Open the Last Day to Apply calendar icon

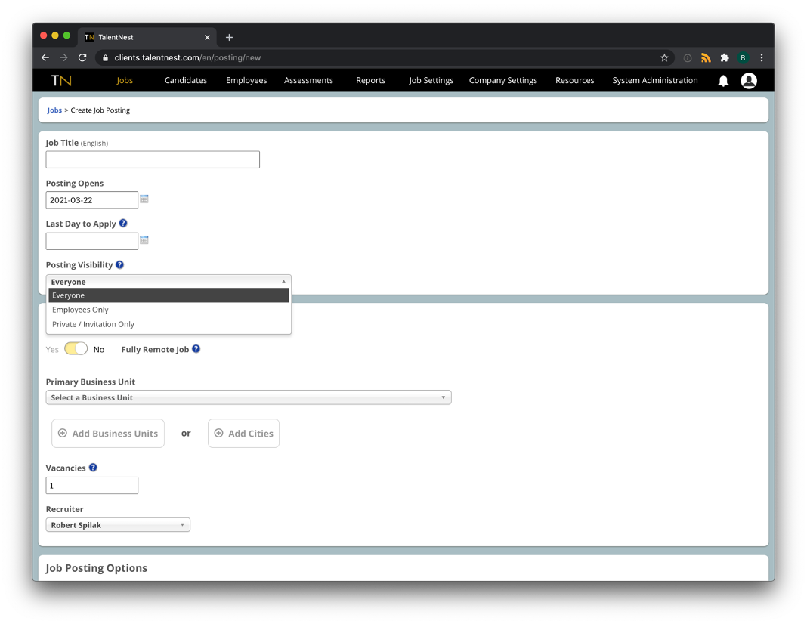(x=144, y=240)
